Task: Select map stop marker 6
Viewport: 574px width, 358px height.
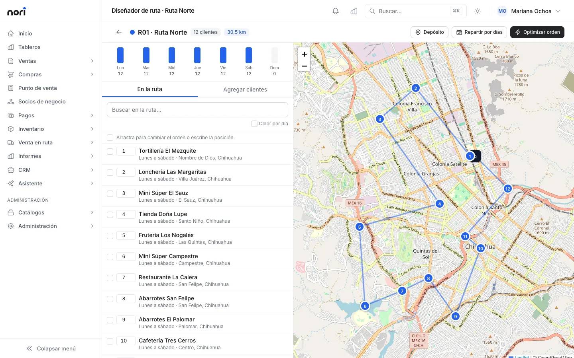Action: tap(365, 306)
